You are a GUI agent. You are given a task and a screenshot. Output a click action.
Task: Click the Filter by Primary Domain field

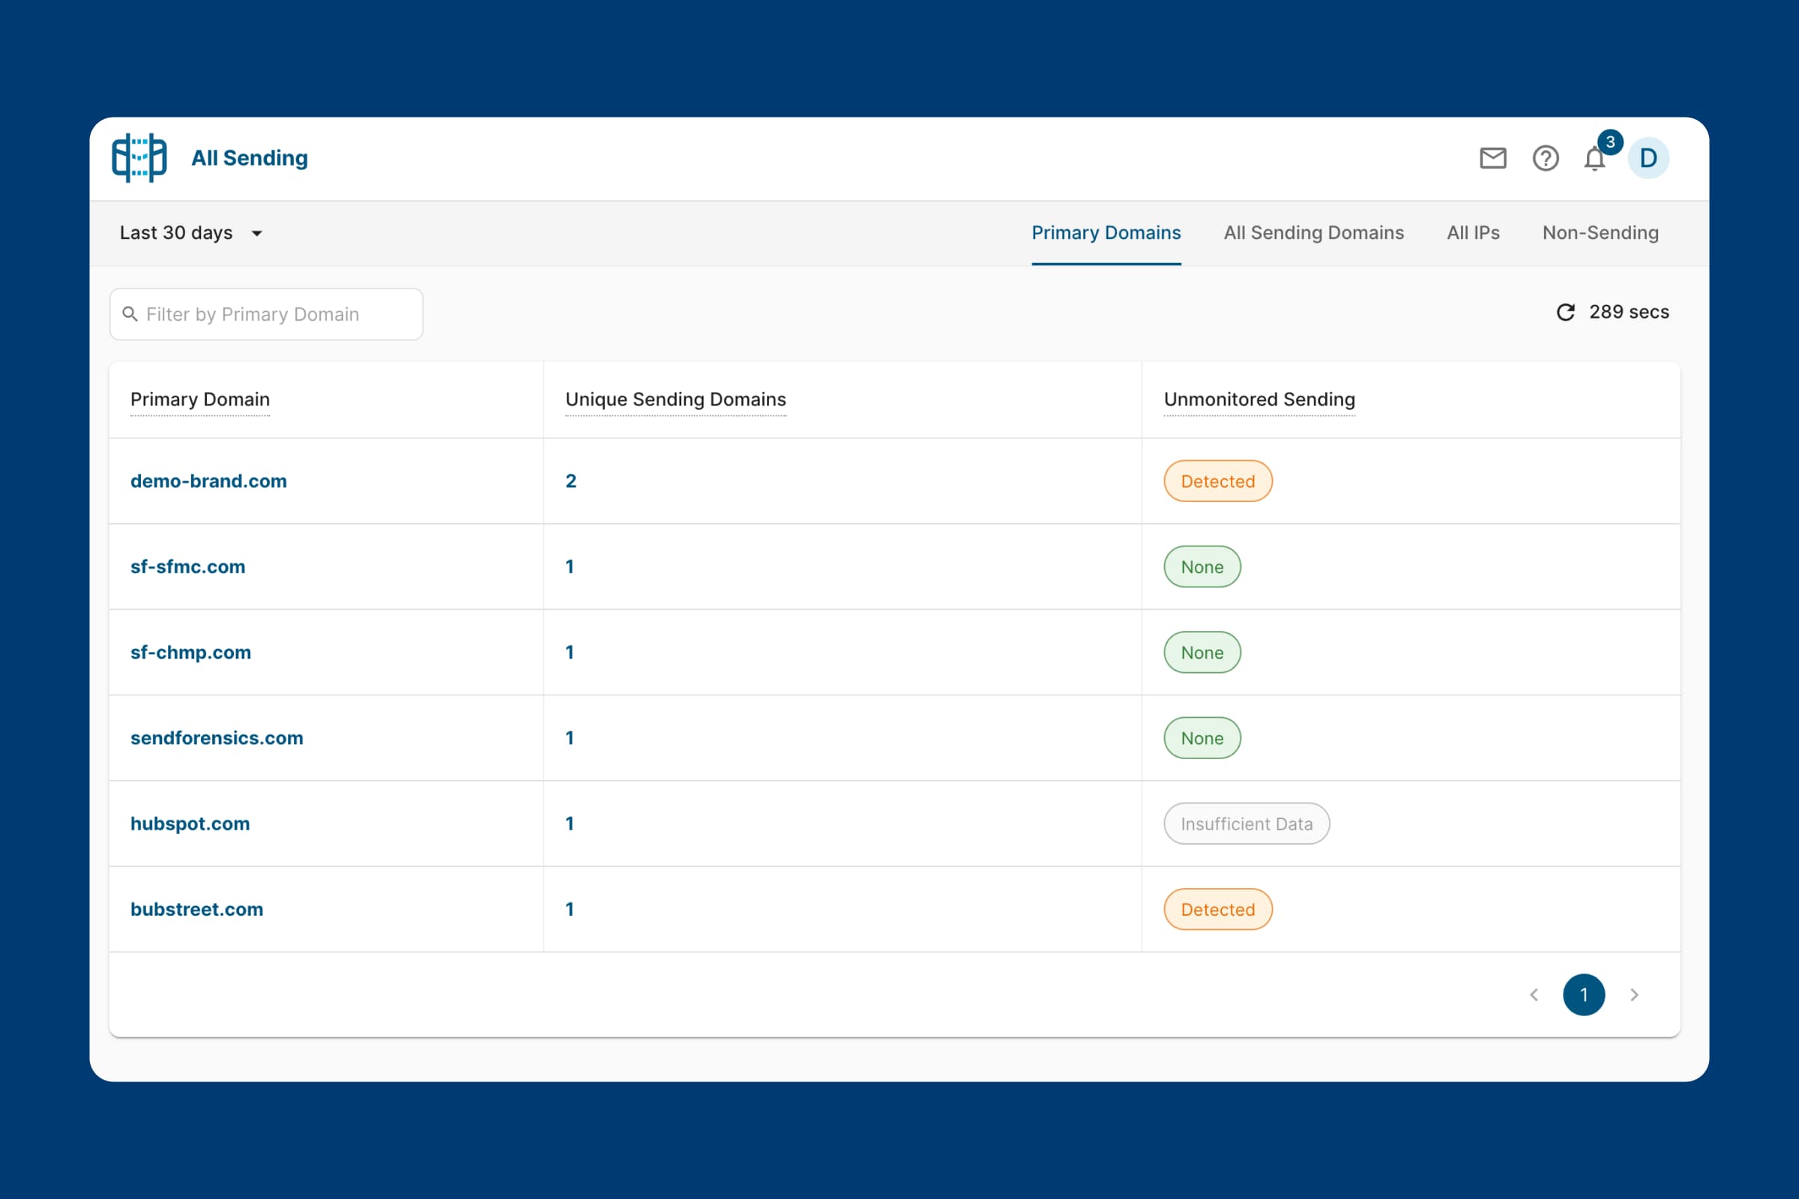coord(266,314)
